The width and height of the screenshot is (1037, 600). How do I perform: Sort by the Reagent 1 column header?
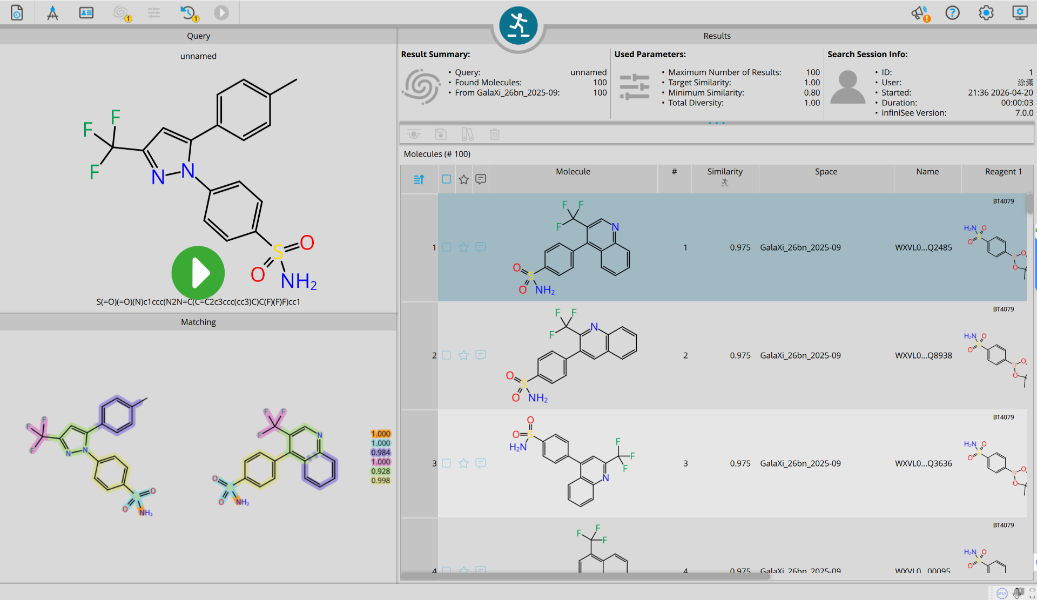[x=1003, y=172]
